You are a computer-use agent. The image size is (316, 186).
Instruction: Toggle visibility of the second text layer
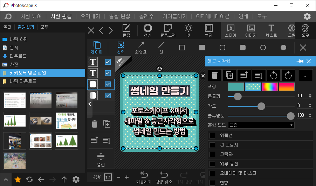pyautogui.click(x=108, y=73)
